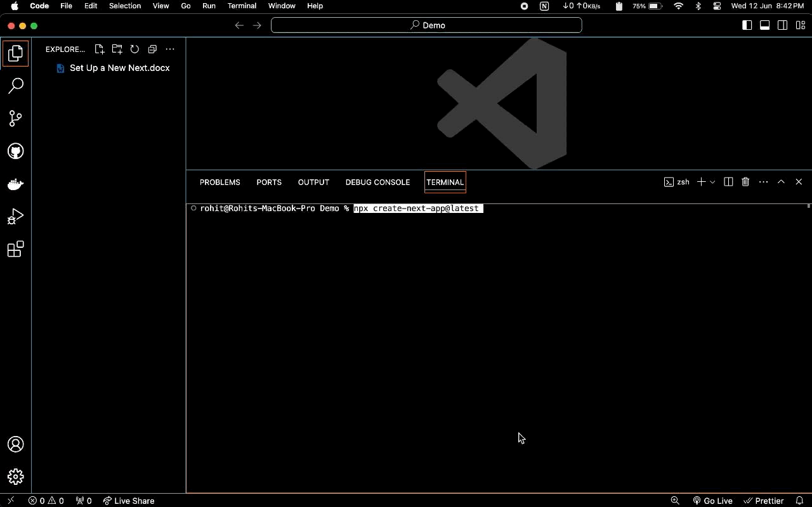
Task: Open the Terminal menu in menu bar
Action: point(242,6)
